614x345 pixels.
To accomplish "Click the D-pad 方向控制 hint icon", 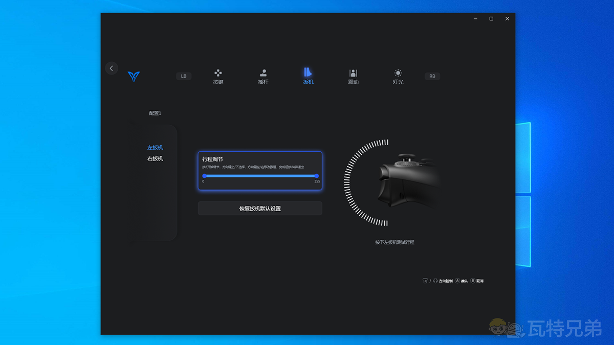I will click(x=435, y=281).
